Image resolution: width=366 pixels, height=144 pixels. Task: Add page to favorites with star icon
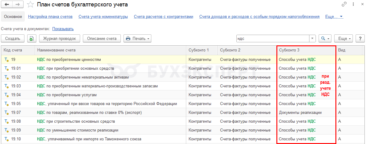[30, 5]
